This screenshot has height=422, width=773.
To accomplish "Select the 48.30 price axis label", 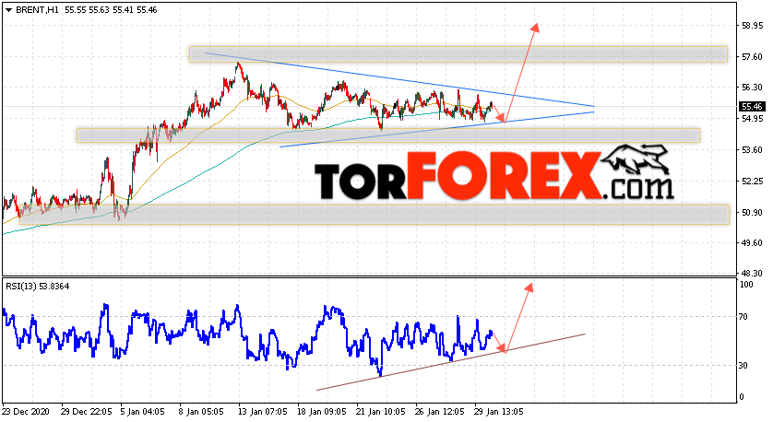I will coord(753,273).
